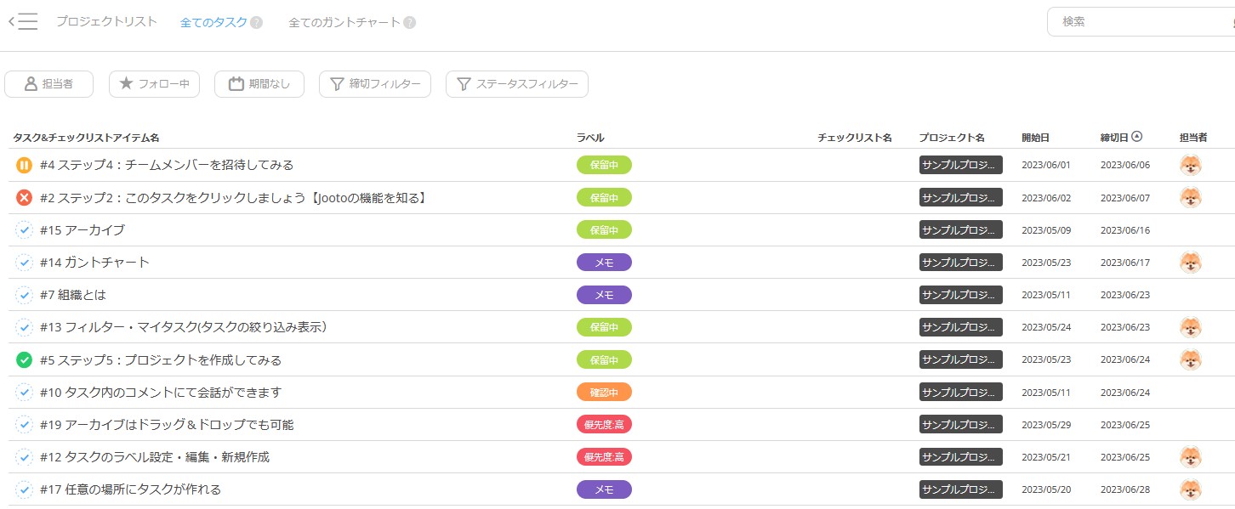Toggle the check circle for #7 組織とは
Image resolution: width=1235 pixels, height=509 pixels.
pos(24,295)
